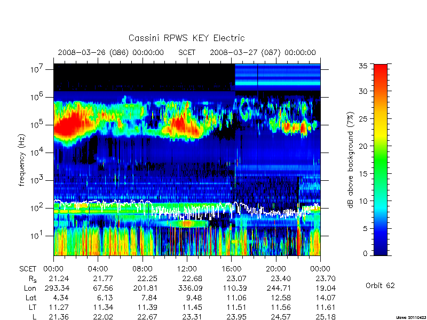
Task: Click the 'dB above background (7%)' label
Action: click(x=351, y=160)
